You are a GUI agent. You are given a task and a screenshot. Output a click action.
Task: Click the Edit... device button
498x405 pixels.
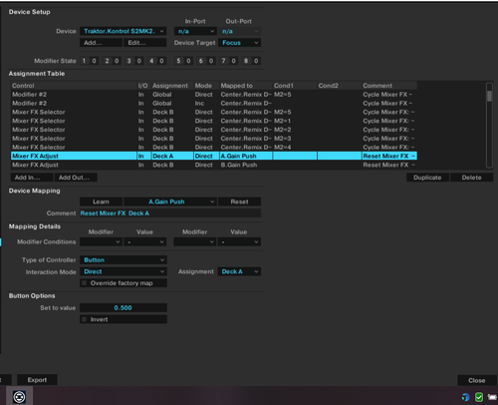[145, 43]
